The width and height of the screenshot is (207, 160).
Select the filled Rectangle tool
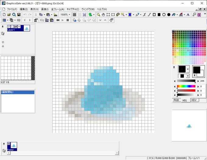click(159, 15)
